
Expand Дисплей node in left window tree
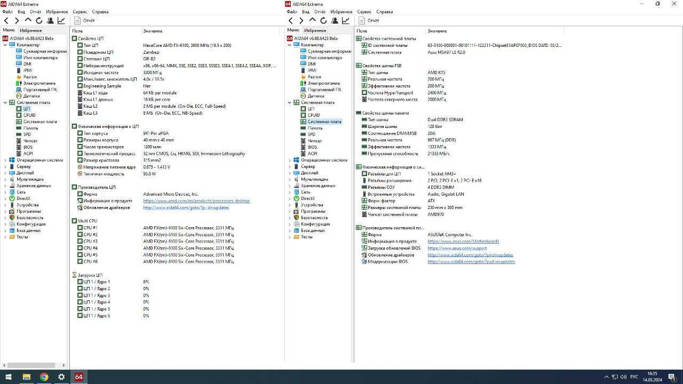pos(5,173)
